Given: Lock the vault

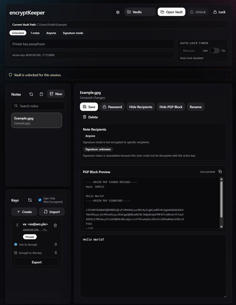Looking at the screenshot, I should coord(219,12).
